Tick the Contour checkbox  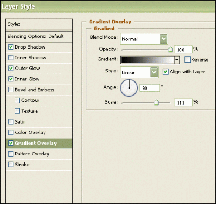(x=17, y=100)
